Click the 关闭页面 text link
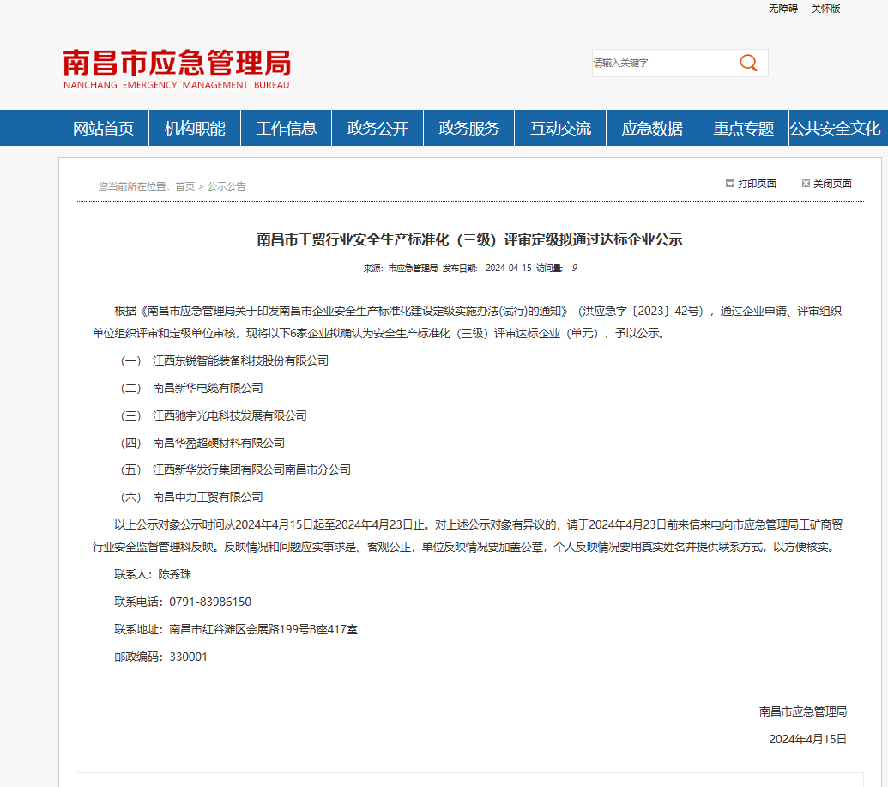Image resolution: width=888 pixels, height=787 pixels. point(832,184)
